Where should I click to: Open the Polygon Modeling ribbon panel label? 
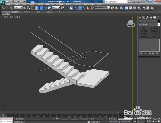[x=6, y=14]
